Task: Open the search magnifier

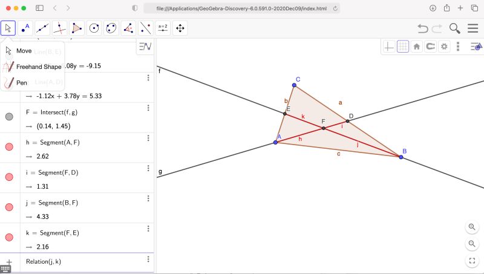Action: point(455,28)
